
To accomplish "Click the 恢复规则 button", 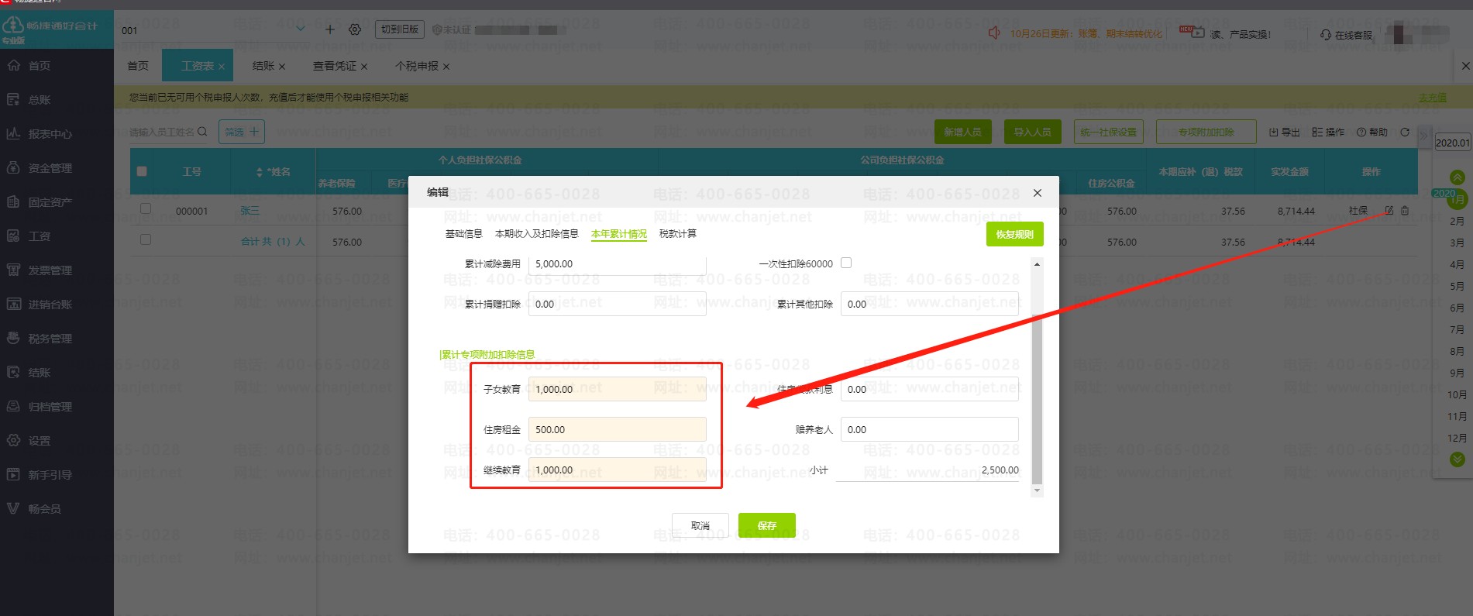I will tap(1014, 234).
